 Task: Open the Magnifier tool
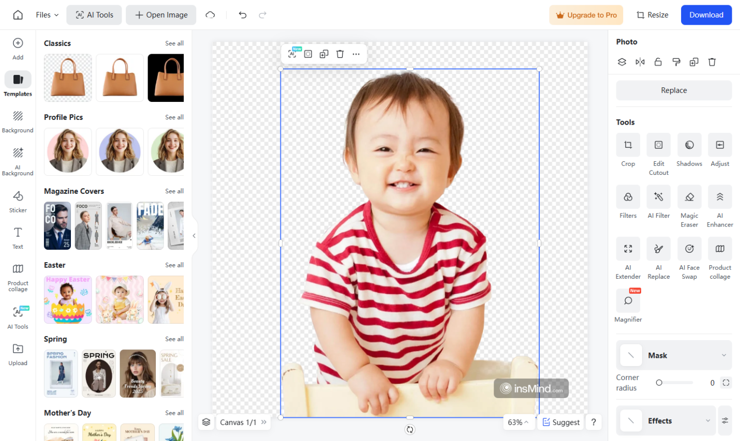point(628,301)
